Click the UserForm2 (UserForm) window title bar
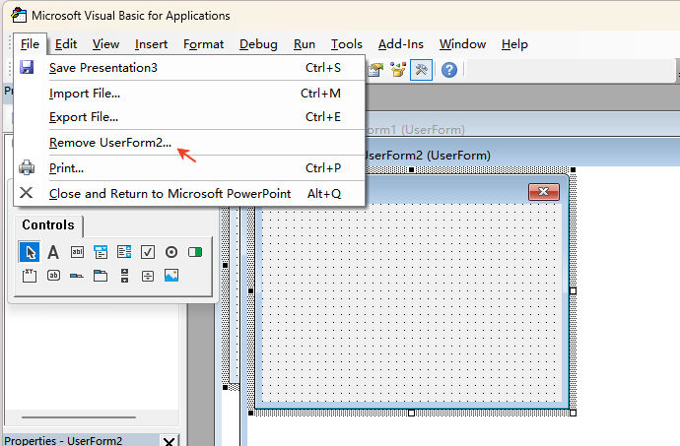 [521, 155]
